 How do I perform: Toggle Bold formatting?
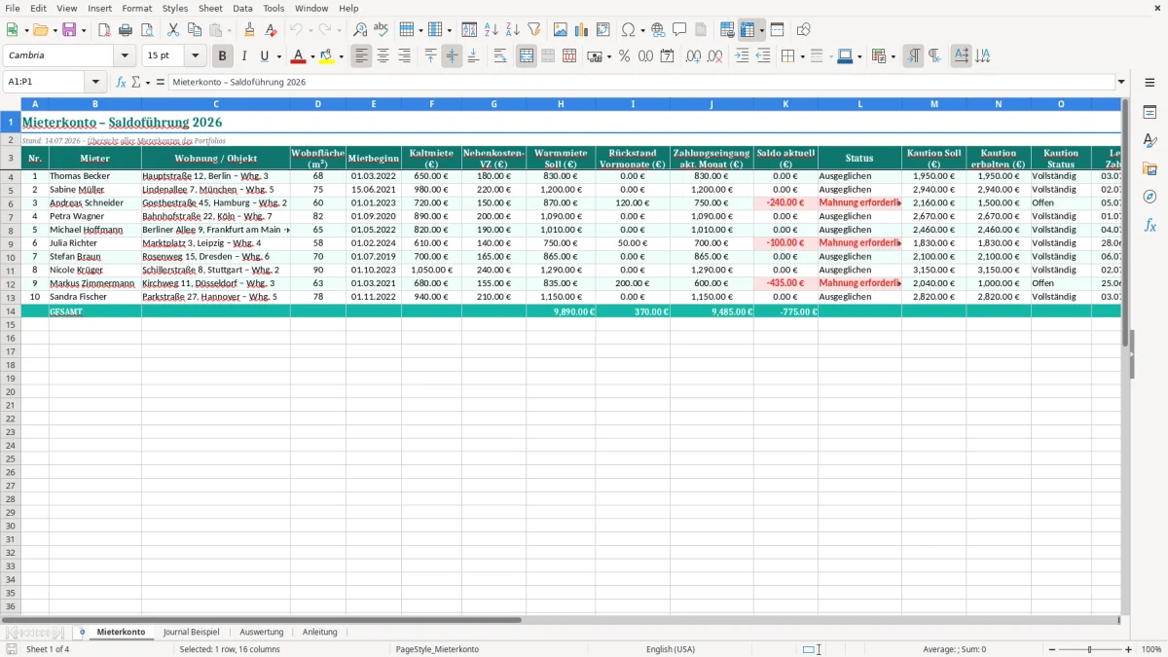tap(223, 56)
